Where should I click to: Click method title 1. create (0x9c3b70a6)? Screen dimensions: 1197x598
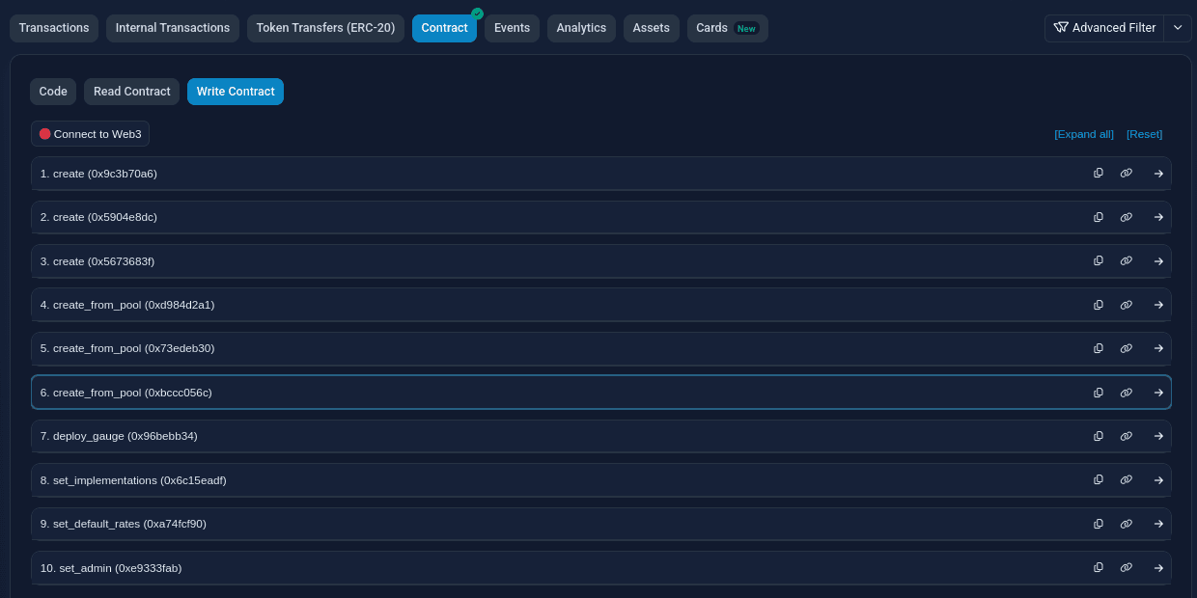tap(98, 174)
